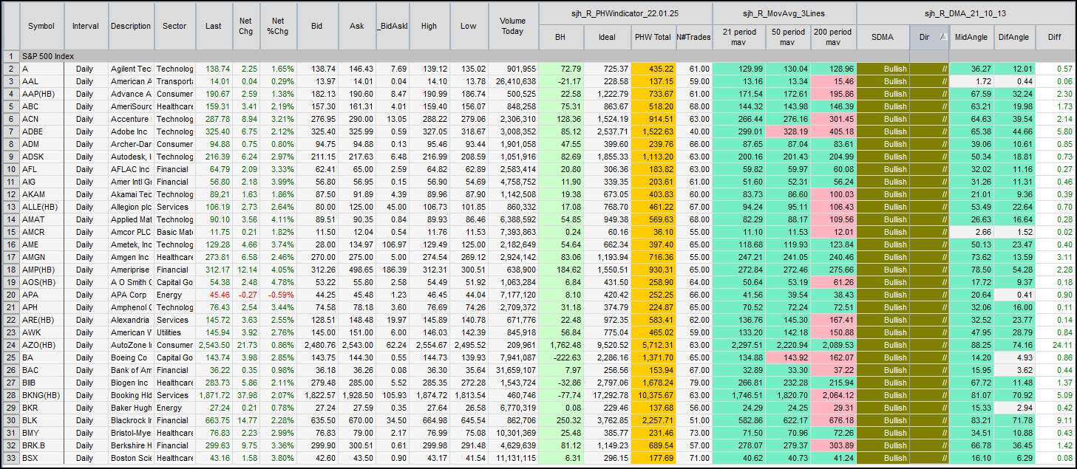Viewport: 1077px width, 469px height.
Task: Sort the table by Last price header
Action: click(214, 26)
